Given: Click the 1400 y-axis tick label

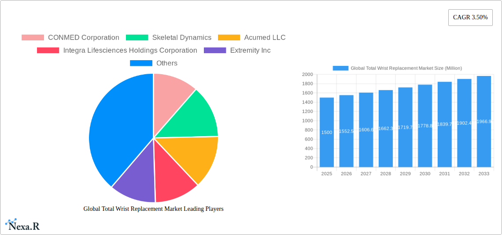Looking at the screenshot, I should click(x=307, y=102).
